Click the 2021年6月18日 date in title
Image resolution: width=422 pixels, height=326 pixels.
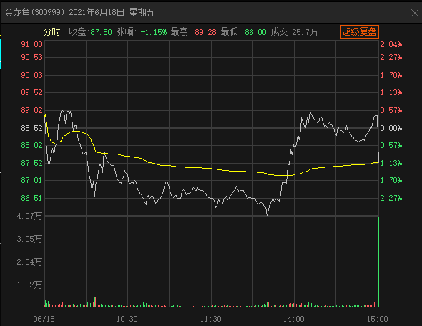coord(97,12)
